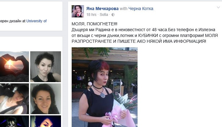Open the University of link
The width and height of the screenshot is (222, 127).
(x=36, y=21)
